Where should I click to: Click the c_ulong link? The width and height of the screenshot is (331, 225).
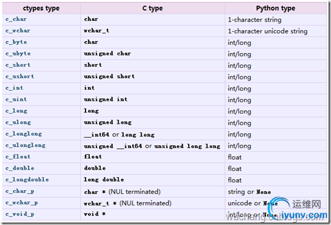[18, 122]
